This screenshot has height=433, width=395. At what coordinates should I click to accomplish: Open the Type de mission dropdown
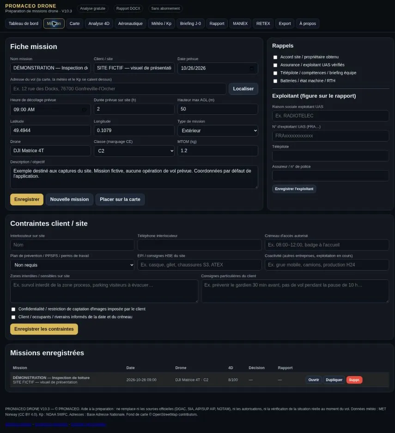pos(218,130)
